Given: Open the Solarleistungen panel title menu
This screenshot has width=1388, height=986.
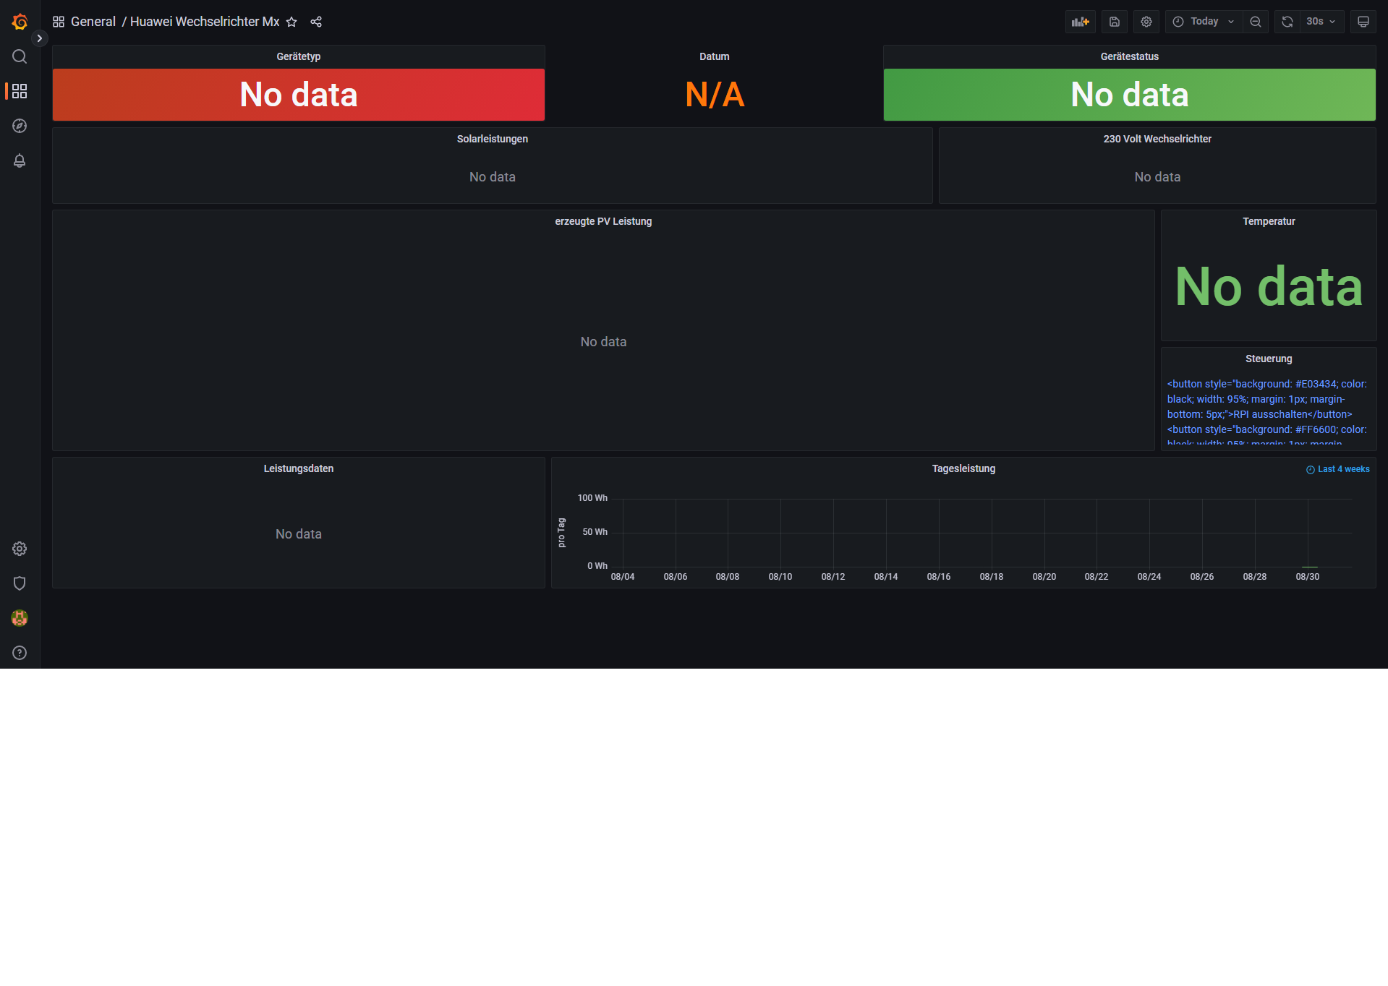Looking at the screenshot, I should (492, 139).
